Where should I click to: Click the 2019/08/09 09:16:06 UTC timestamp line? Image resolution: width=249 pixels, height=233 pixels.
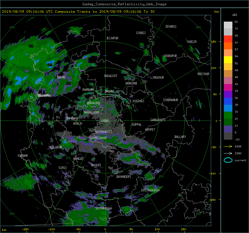[x=78, y=12]
